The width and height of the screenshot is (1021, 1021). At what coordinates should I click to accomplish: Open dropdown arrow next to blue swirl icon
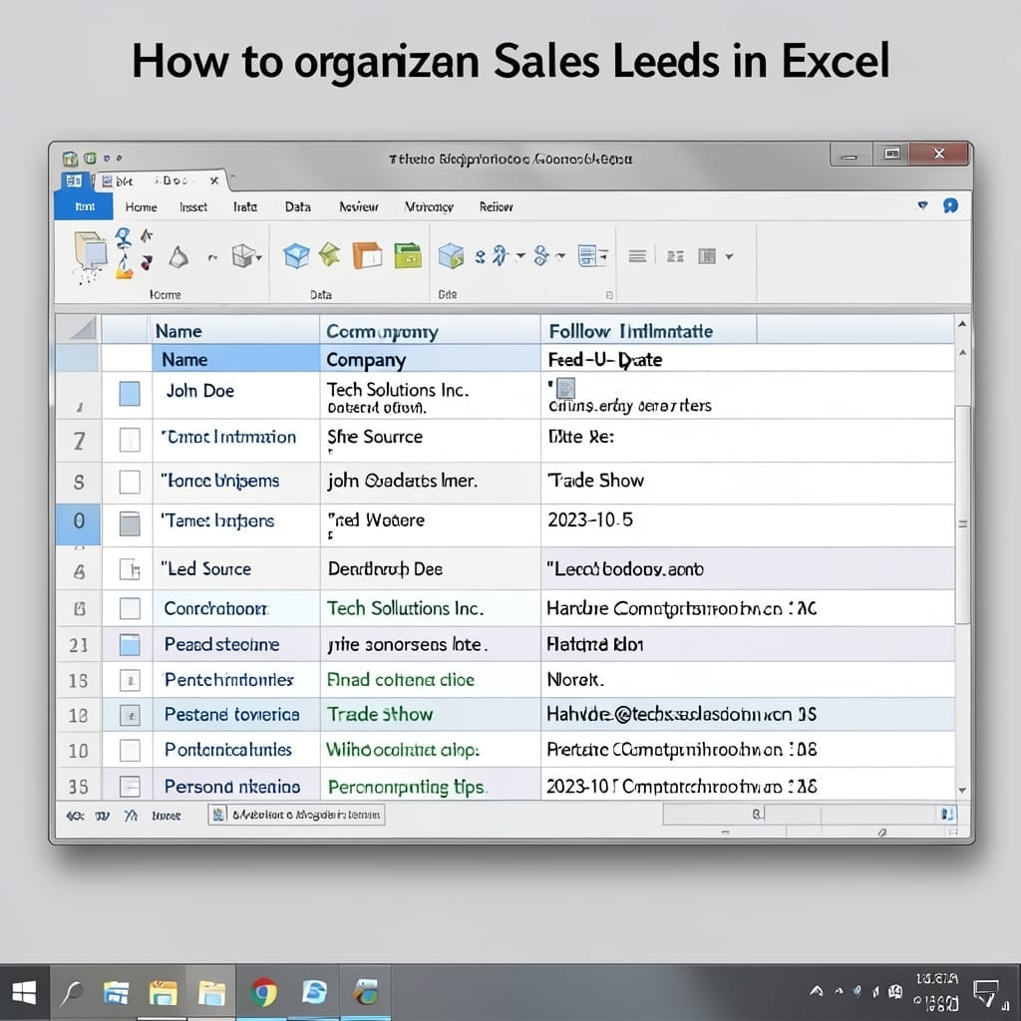[x=519, y=256]
